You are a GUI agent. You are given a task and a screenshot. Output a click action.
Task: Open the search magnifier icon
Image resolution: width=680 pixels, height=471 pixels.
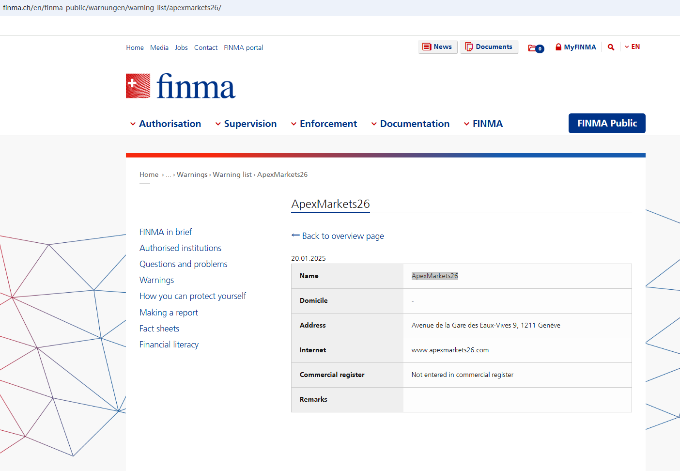click(611, 47)
